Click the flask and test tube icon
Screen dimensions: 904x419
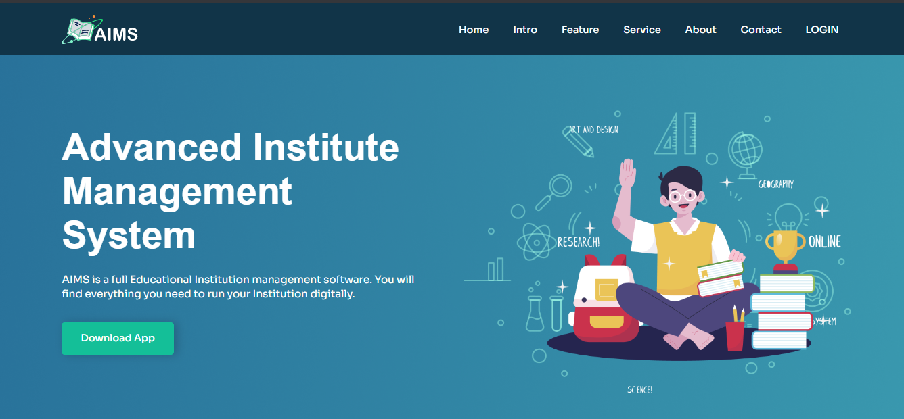[545, 314]
